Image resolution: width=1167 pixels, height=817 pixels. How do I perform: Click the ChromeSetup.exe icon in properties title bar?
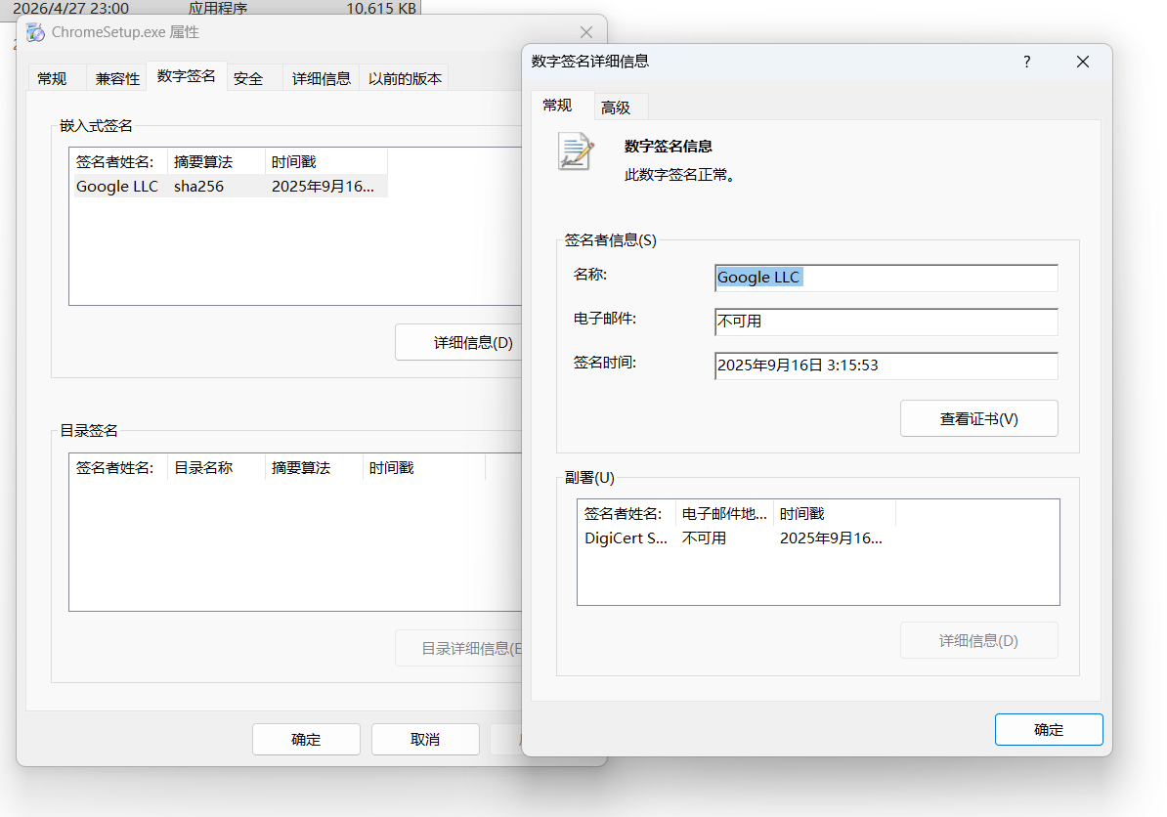click(x=35, y=32)
